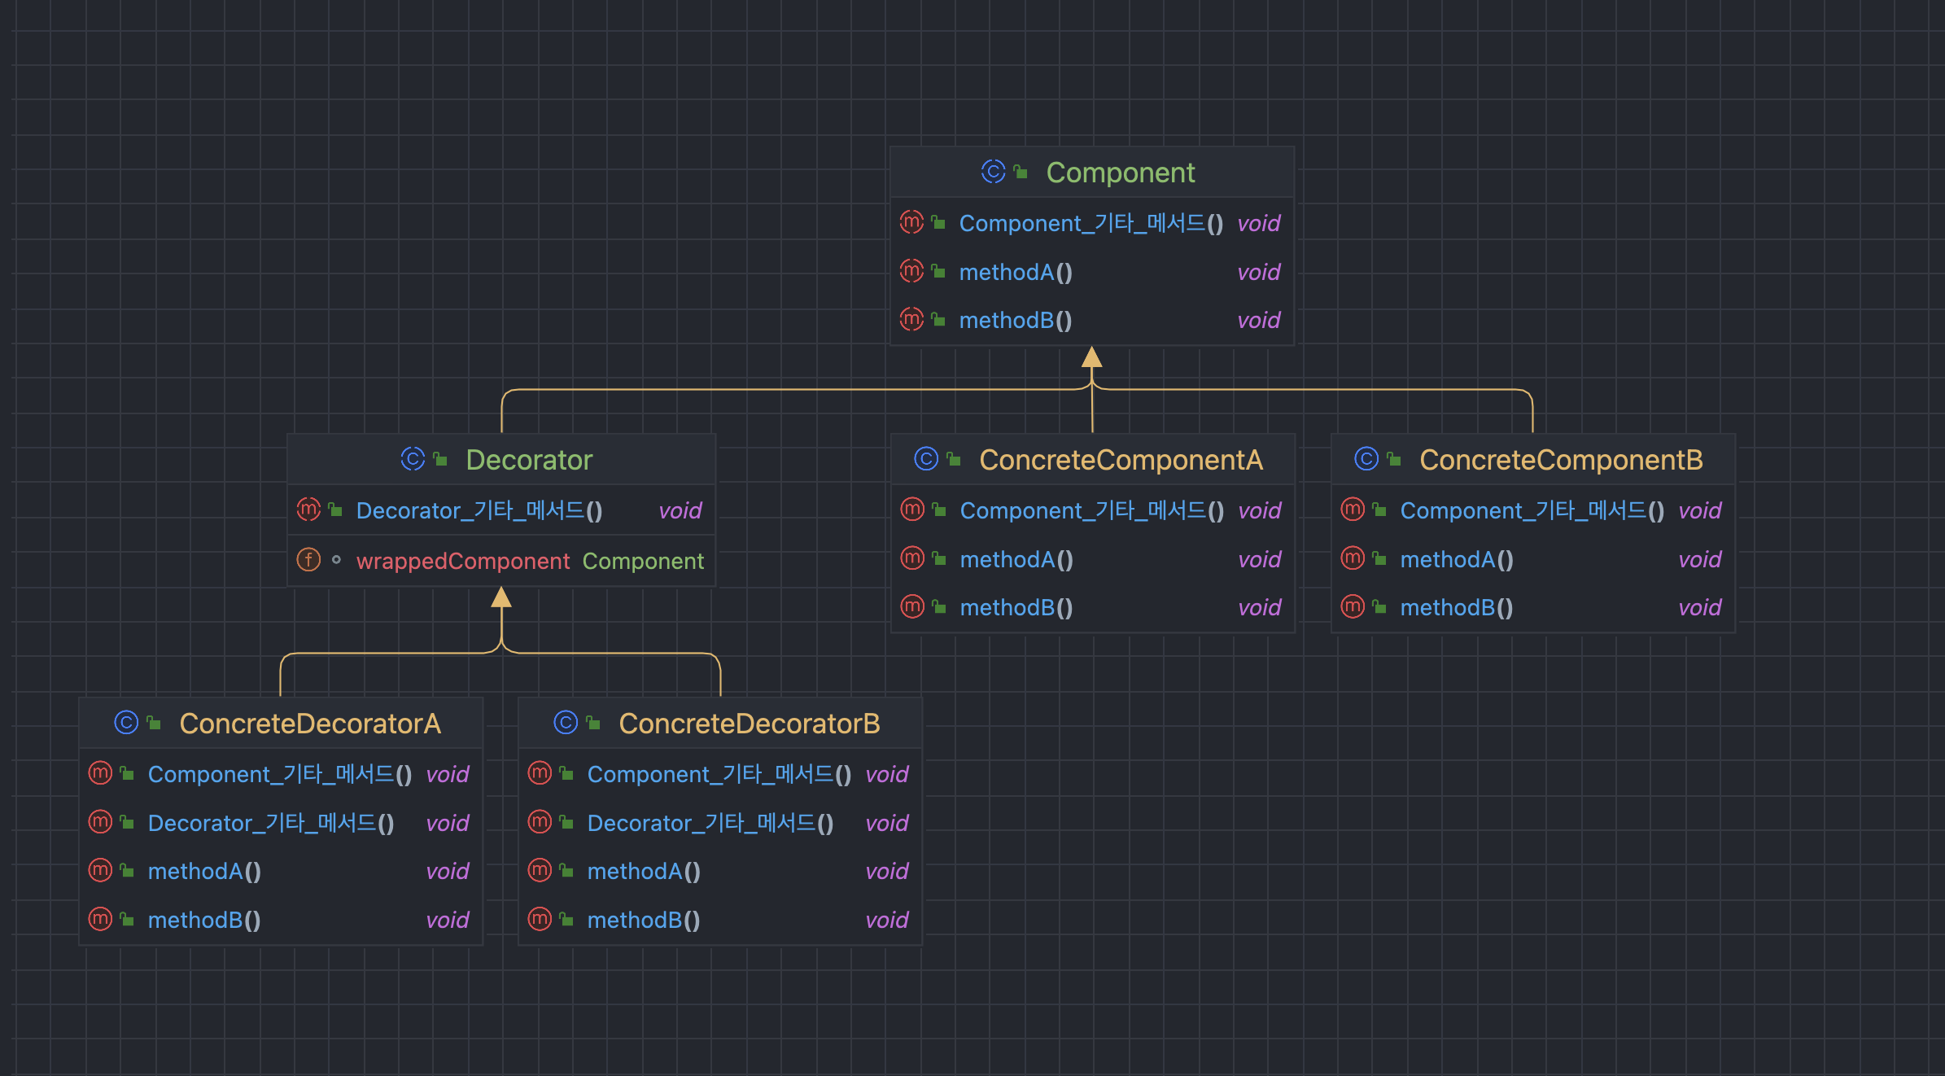Click inheritance arrowhead pointing to Decorator
Screen dimensions: 1945x1076
coord(501,598)
